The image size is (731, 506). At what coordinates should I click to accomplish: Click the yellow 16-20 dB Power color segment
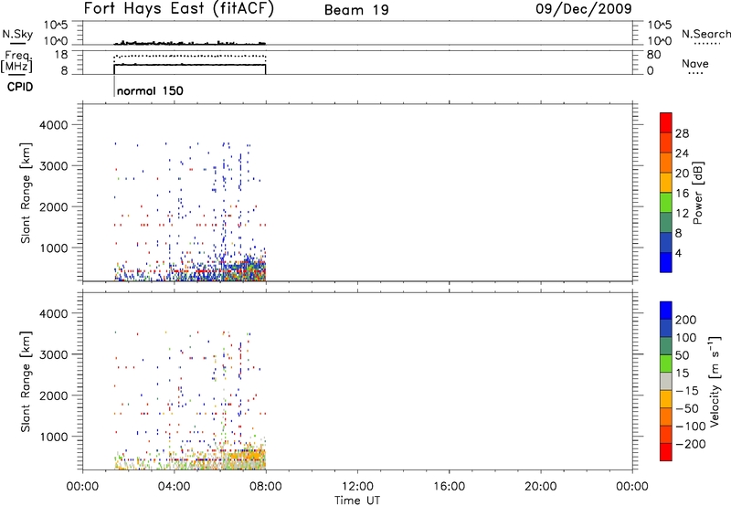[x=666, y=183]
